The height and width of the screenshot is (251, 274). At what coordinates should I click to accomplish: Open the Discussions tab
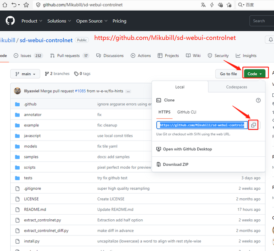coord(110,56)
